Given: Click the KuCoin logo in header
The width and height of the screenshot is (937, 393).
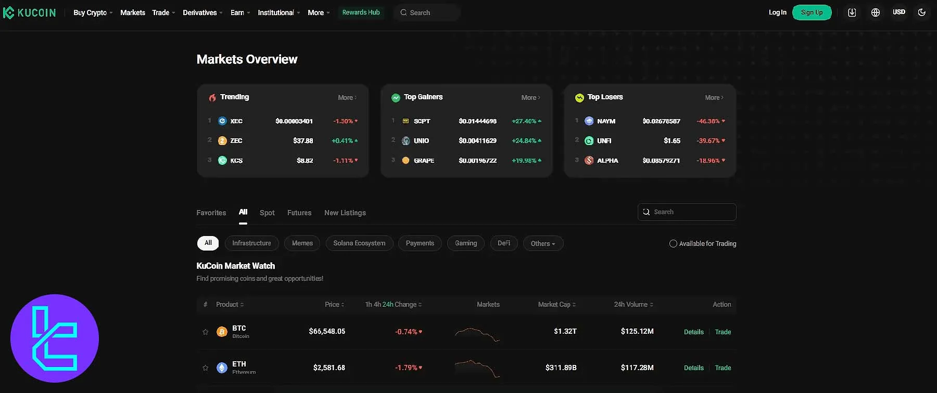Looking at the screenshot, I should point(30,13).
